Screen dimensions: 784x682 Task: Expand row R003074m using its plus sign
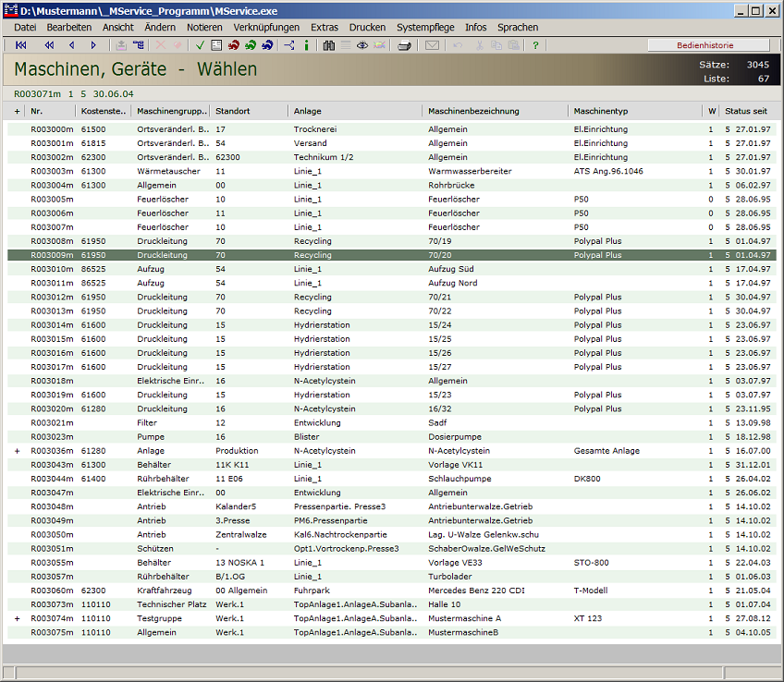(x=17, y=618)
